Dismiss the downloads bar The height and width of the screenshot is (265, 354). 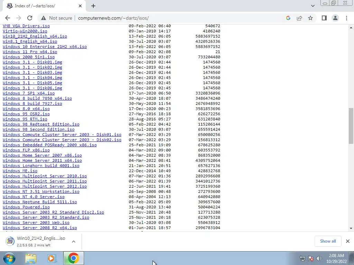(348, 241)
